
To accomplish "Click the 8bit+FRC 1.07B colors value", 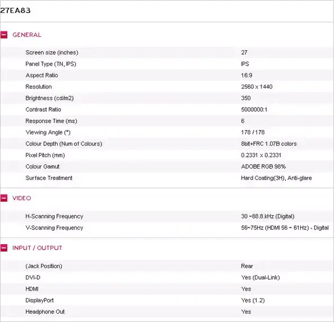I will (269, 144).
